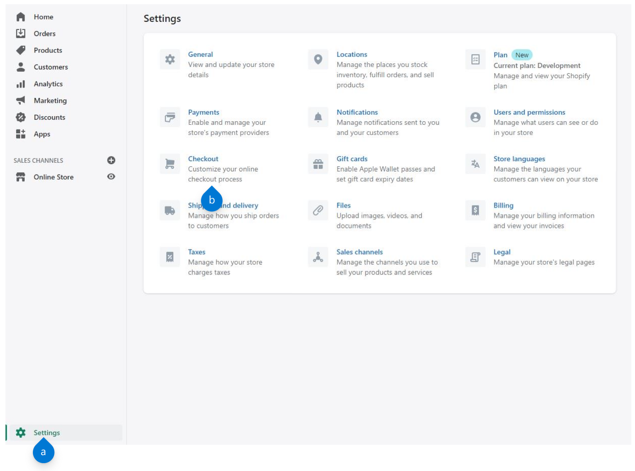
Task: Select Discounts in the sidebar menu
Action: 49,117
